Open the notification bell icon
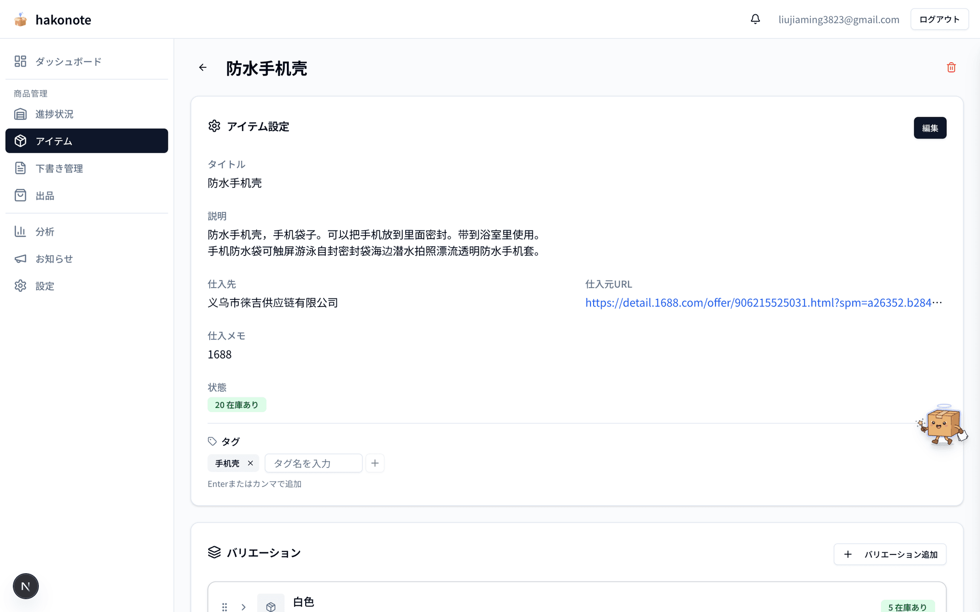Viewport: 980px width, 612px height. pyautogui.click(x=755, y=19)
